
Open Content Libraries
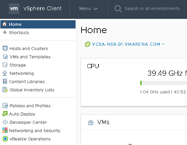tap(27, 82)
